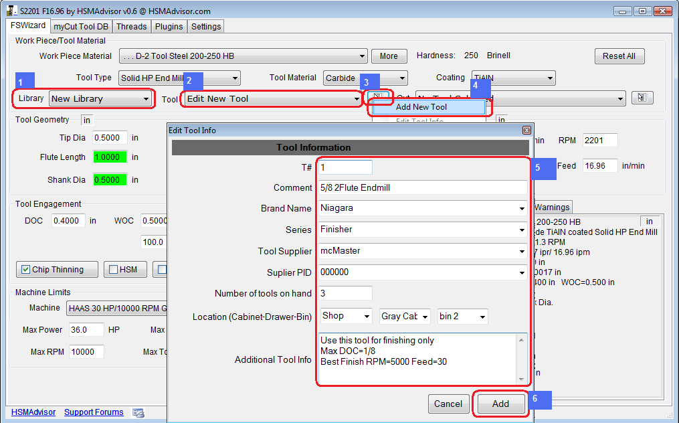Click the cut menu icon at far right
Image resolution: width=679 pixels, height=423 pixels.
[x=642, y=98]
